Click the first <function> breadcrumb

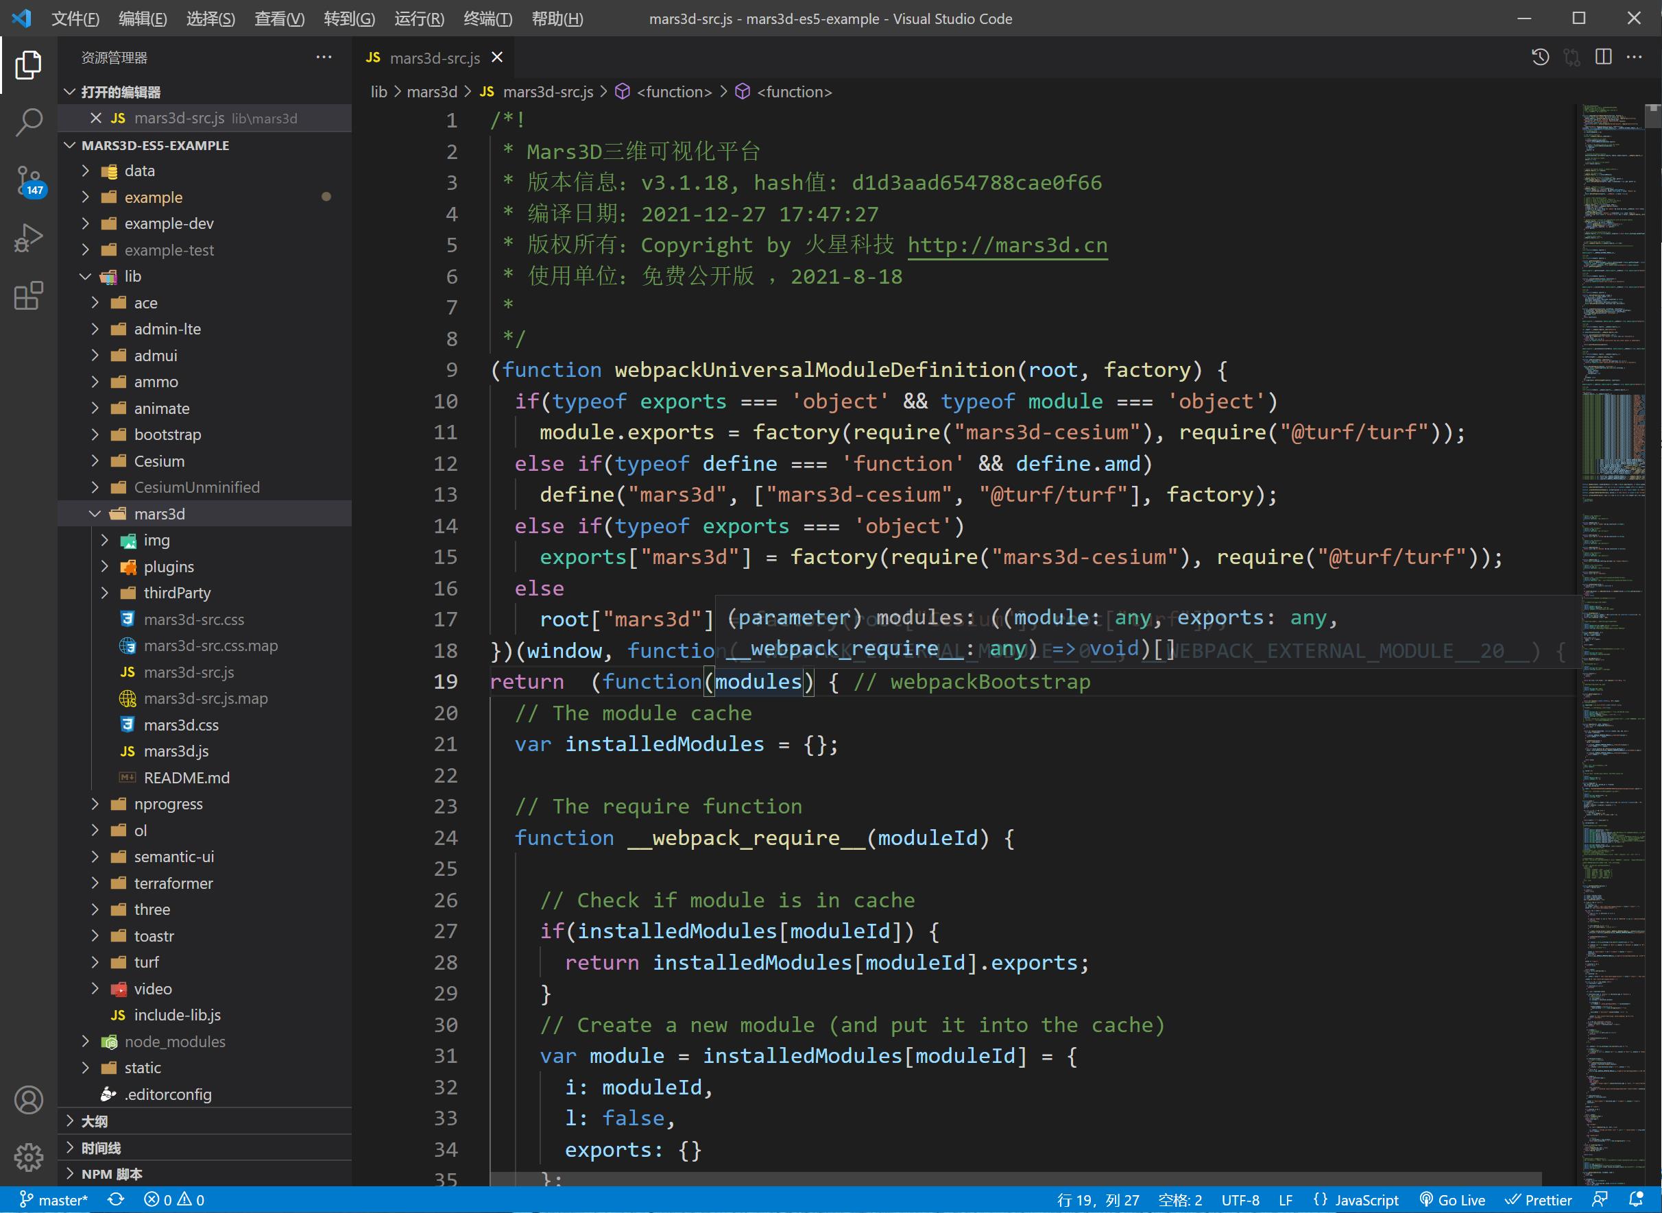(664, 92)
